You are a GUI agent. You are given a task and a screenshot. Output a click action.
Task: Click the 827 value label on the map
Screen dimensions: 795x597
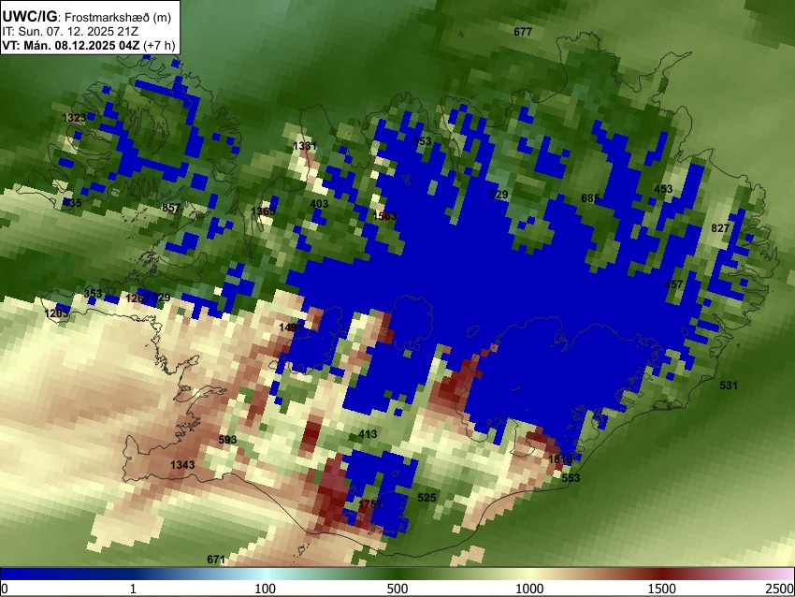pos(720,228)
